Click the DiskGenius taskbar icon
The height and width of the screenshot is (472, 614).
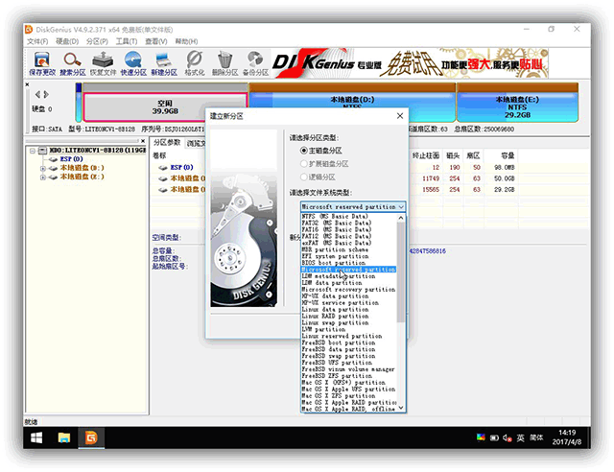point(91,437)
